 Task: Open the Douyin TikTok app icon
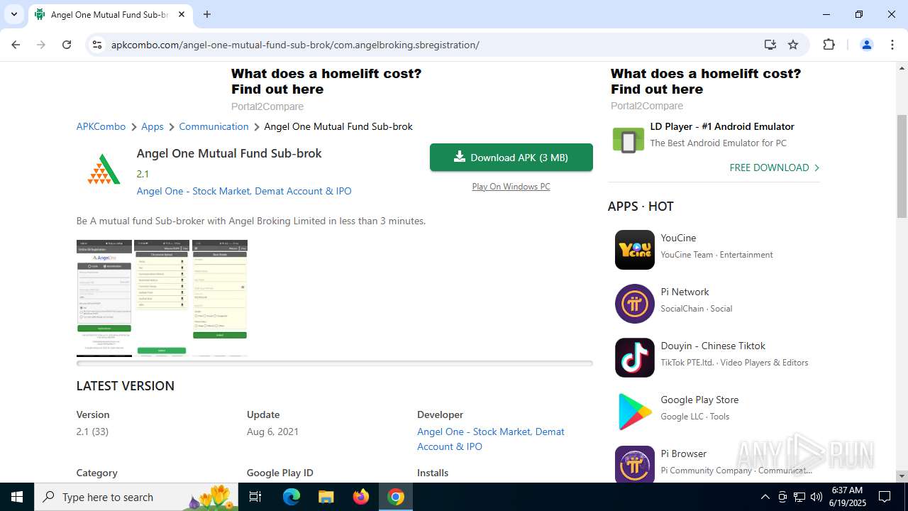tap(635, 358)
